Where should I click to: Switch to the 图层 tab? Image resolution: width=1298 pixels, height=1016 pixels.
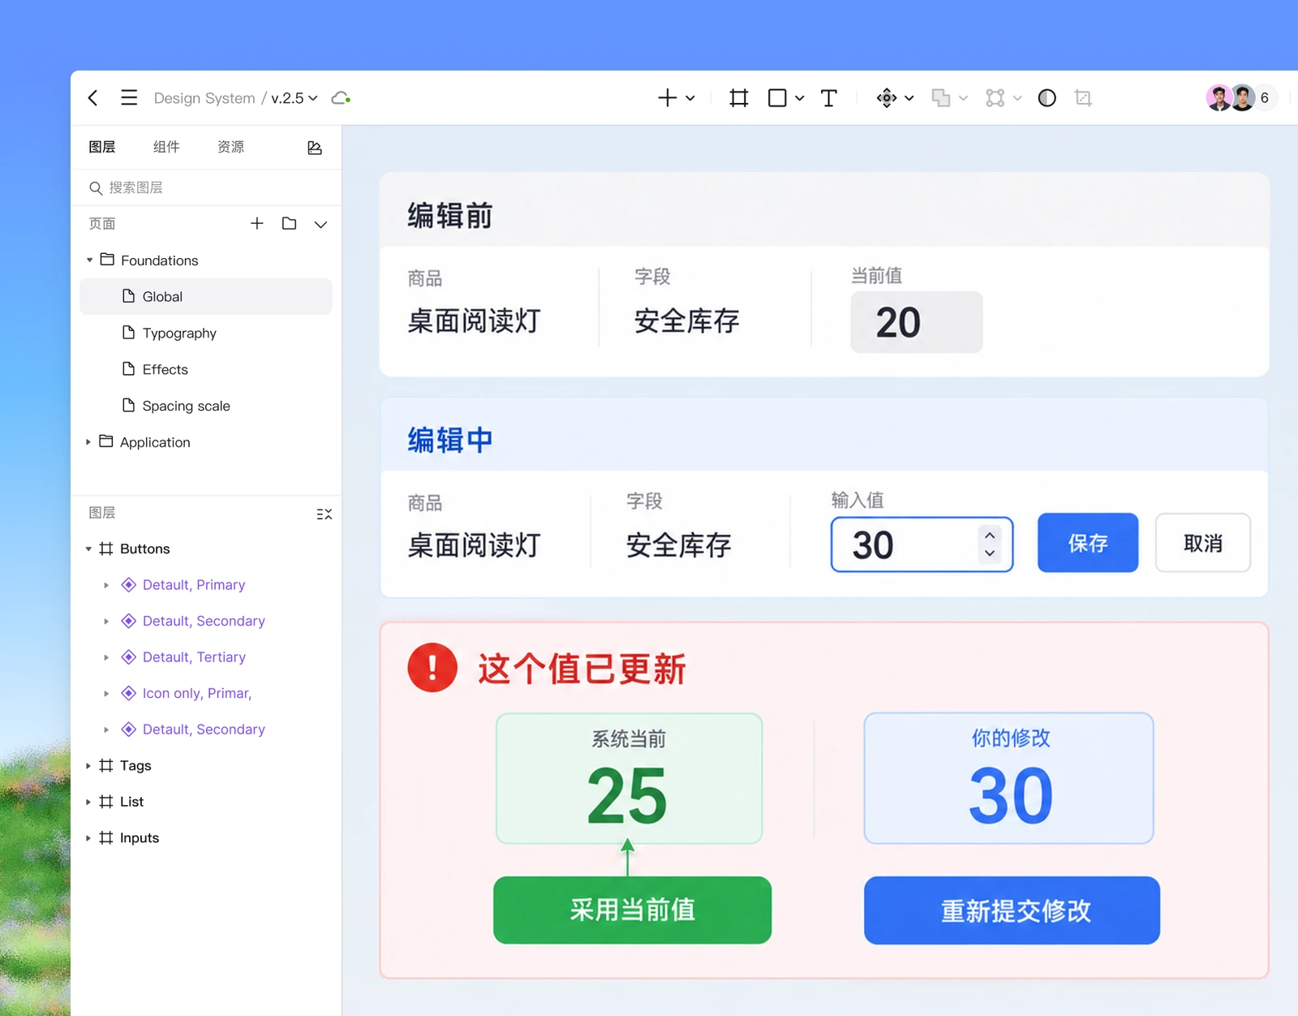[102, 147]
